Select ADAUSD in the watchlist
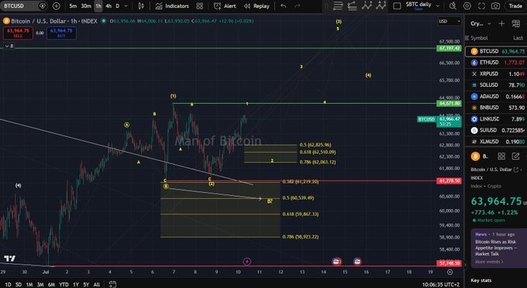Screen dimensions: 527x288 [497, 96]
